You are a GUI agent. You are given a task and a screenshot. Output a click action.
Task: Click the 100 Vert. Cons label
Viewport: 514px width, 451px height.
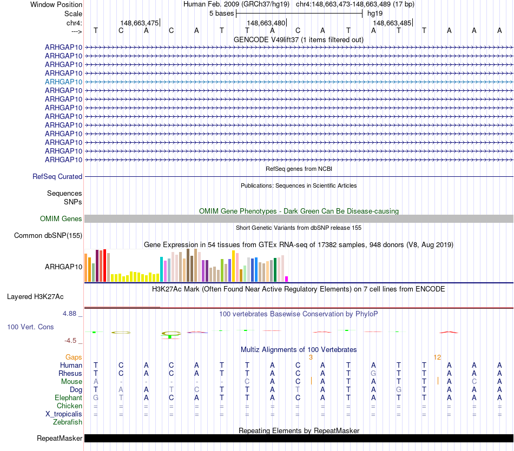(30, 327)
